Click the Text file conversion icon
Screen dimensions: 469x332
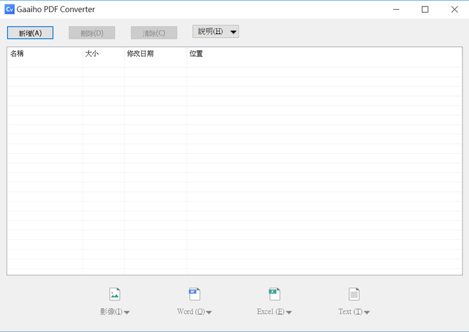pos(354,295)
